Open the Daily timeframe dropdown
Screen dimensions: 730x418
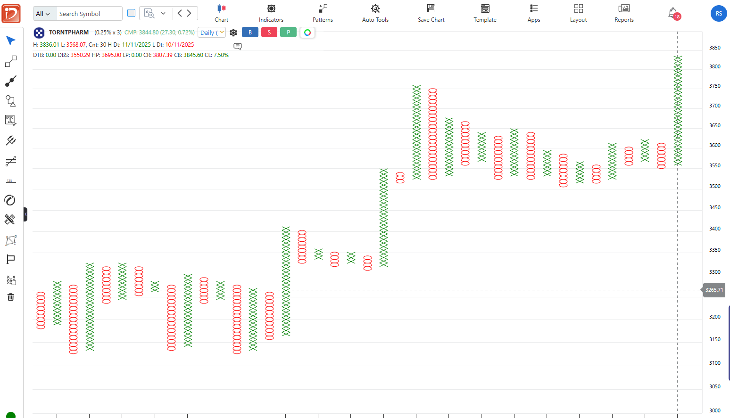(212, 33)
